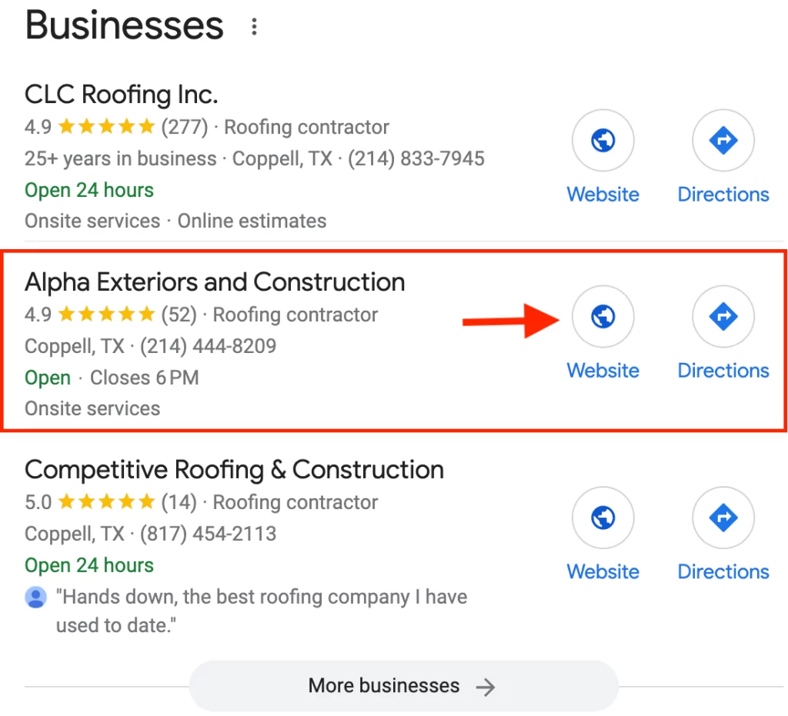Image resolution: width=788 pixels, height=716 pixels.
Task: Open the CLC Roofing Inc. website globe icon
Action: tap(603, 140)
